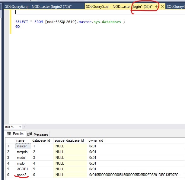Select row header number 5
This screenshot has width=185, height=180.
click(10, 169)
